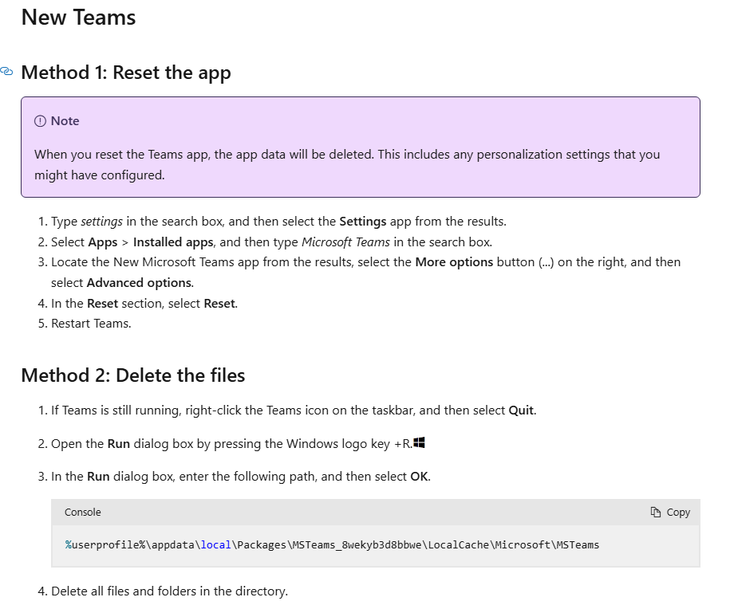Click the bold 'Quit' word in step 1

(521, 411)
